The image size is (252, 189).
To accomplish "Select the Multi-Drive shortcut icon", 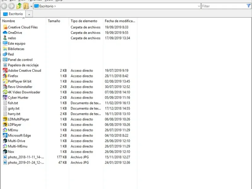I will (5, 141).
